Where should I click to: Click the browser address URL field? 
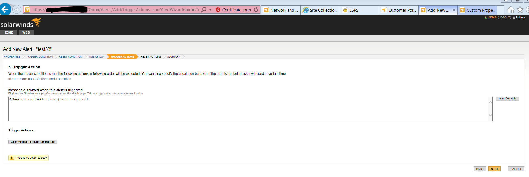coord(116,10)
